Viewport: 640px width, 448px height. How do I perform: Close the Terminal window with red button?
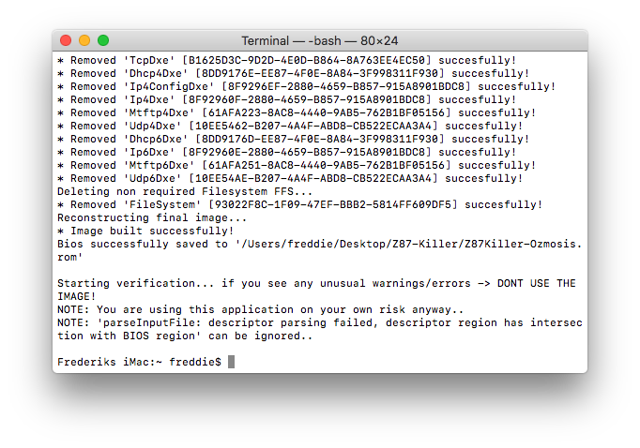pos(66,40)
